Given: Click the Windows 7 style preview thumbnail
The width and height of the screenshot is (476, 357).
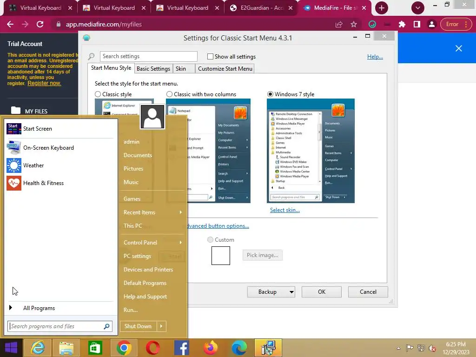Looking at the screenshot, I should tap(311, 151).
